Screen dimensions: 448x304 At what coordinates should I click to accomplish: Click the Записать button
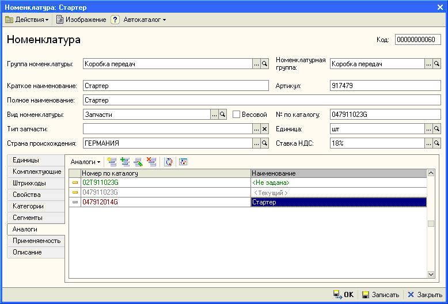pyautogui.click(x=381, y=294)
